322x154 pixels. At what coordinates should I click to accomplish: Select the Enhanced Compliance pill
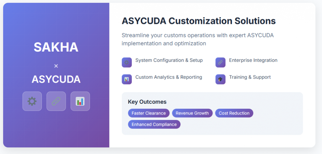[154, 124]
